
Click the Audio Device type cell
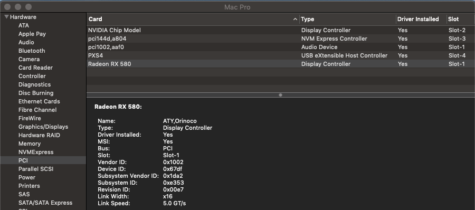(x=319, y=47)
